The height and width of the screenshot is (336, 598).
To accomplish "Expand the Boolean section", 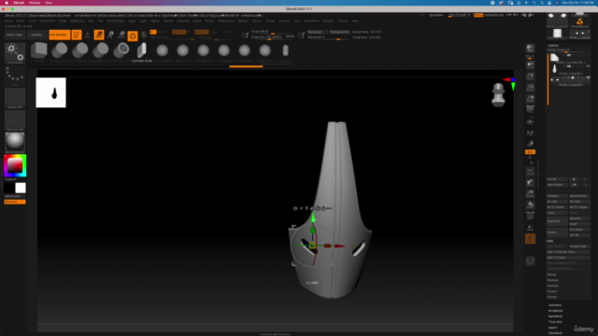I will pos(552,280).
